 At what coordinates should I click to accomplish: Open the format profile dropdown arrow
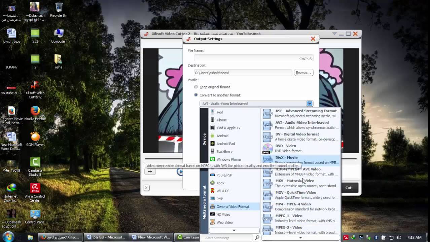[310, 104]
